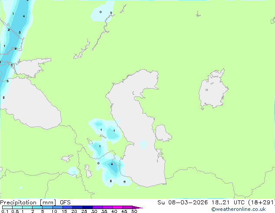Viewport: 275px width, 213px height.
Task: Pick the 20–25 mm legend swatch
Action: point(77,207)
